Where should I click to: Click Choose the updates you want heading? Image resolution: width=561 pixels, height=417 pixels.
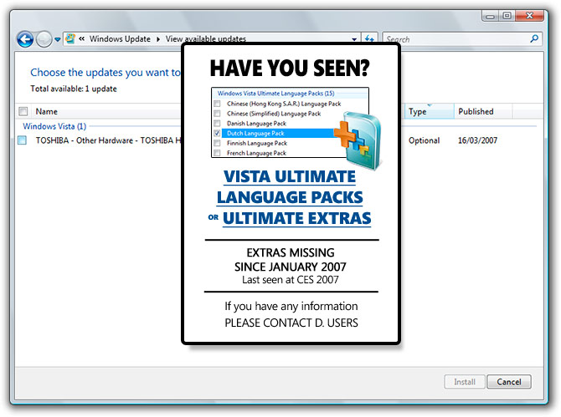pyautogui.click(x=106, y=72)
